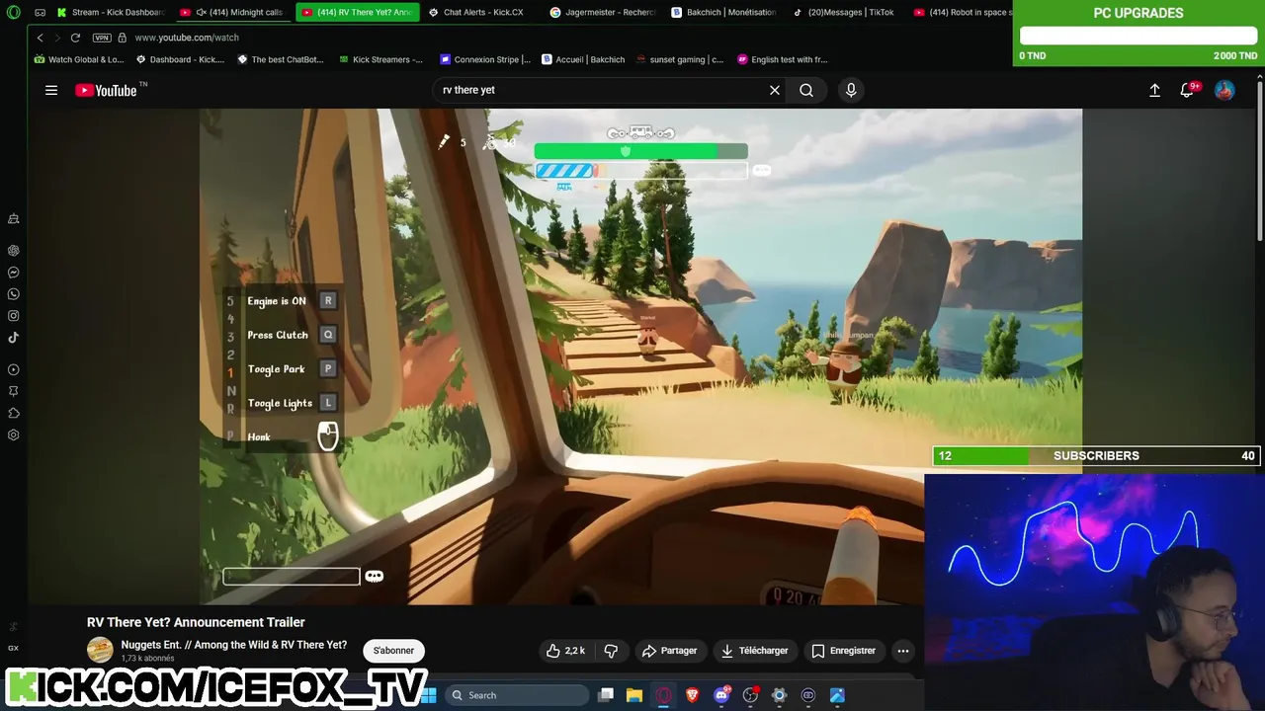This screenshot has height=711, width=1265.
Task: Switch to Robot in space tab
Action: point(961,12)
